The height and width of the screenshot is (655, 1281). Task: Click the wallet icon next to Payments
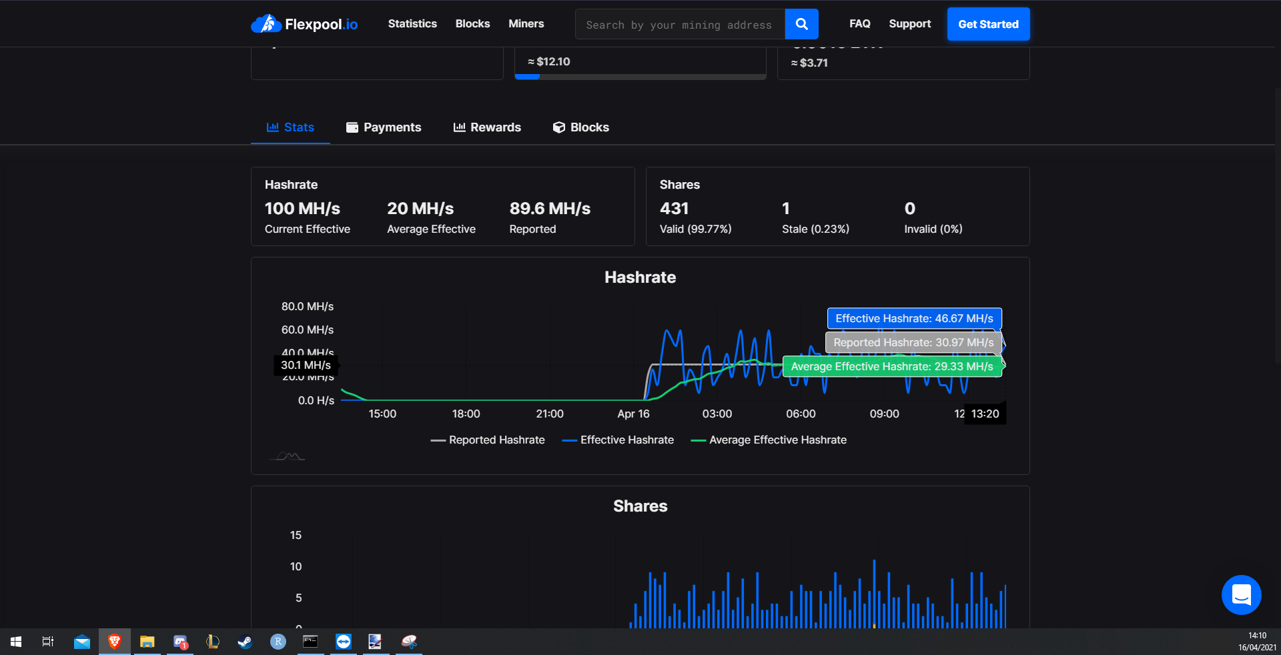(352, 127)
